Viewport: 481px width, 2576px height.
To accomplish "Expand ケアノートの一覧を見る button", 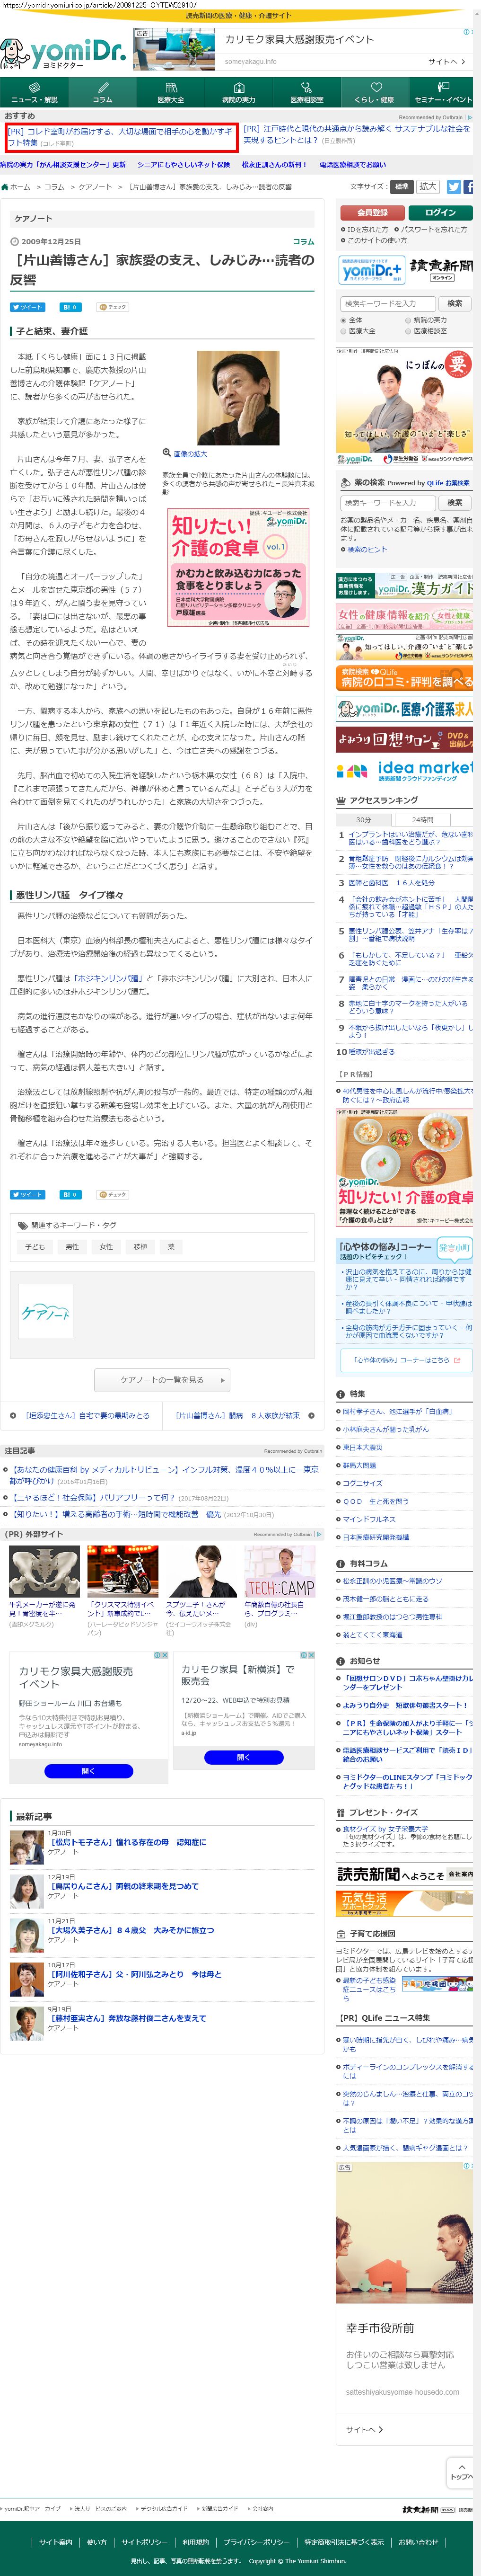I will coord(162,1380).
